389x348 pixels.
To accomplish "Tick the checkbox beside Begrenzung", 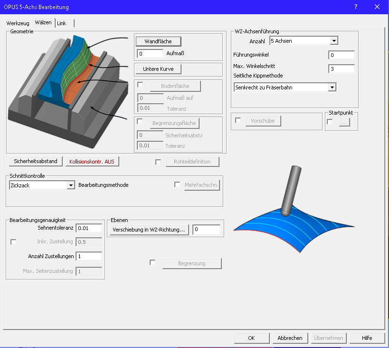I will 152,262.
